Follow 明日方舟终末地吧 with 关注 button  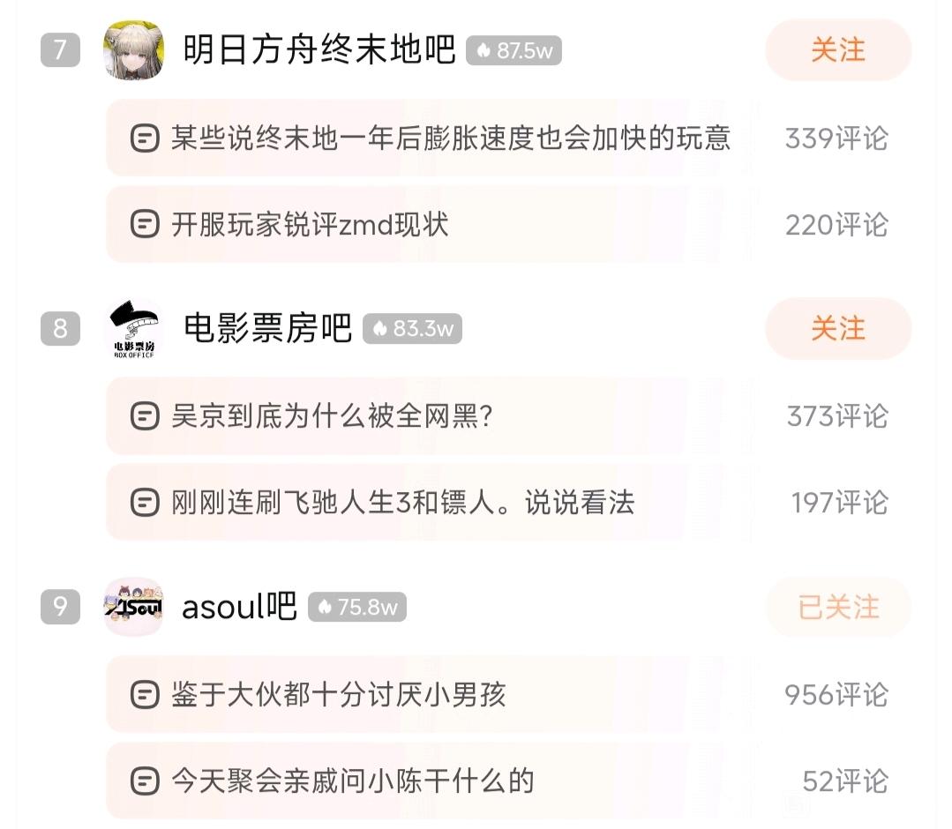point(837,50)
